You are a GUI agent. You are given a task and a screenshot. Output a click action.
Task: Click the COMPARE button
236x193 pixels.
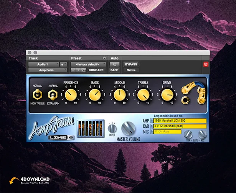96,70
